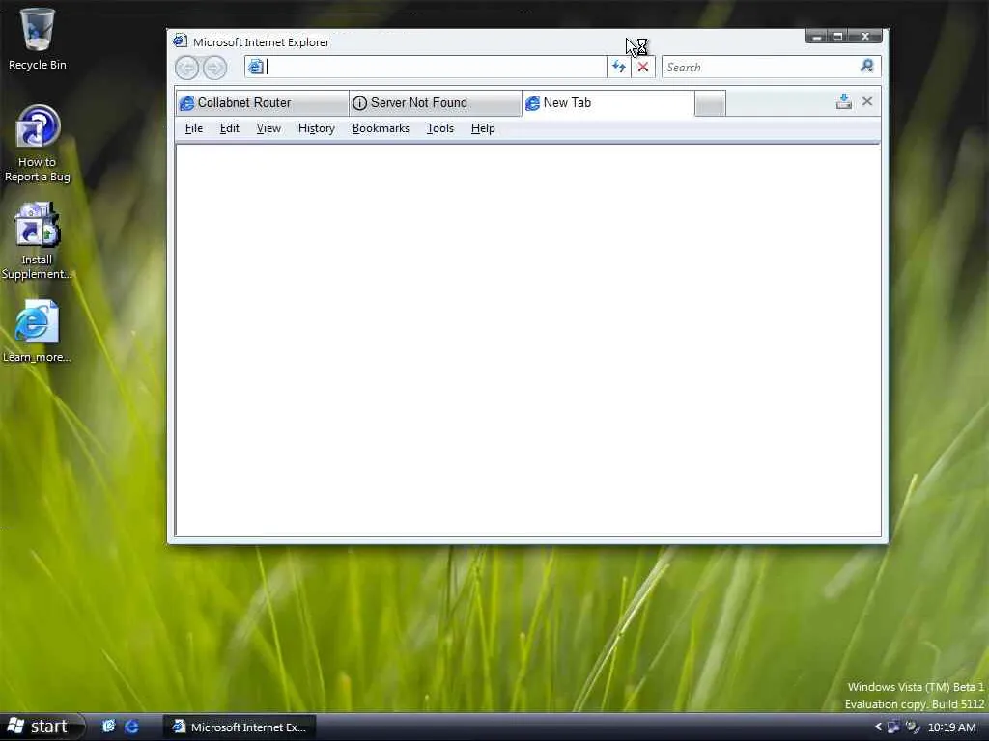989x741 pixels.
Task: Expand hidden tray icons chevron
Action: (x=878, y=727)
